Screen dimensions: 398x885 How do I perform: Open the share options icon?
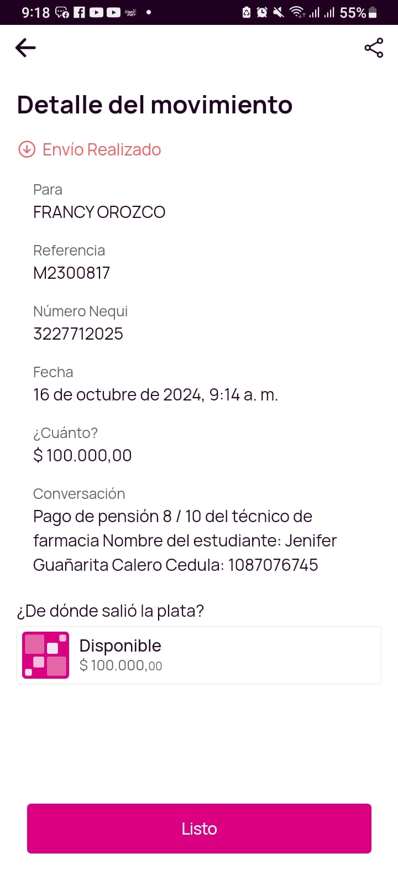point(374,48)
